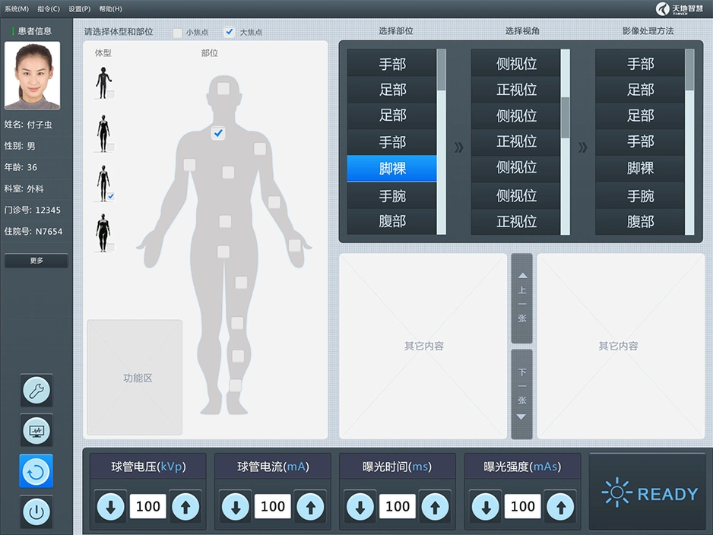This screenshot has width=713, height=535.
Task: Click the body part list scrollbar
Action: point(441,142)
